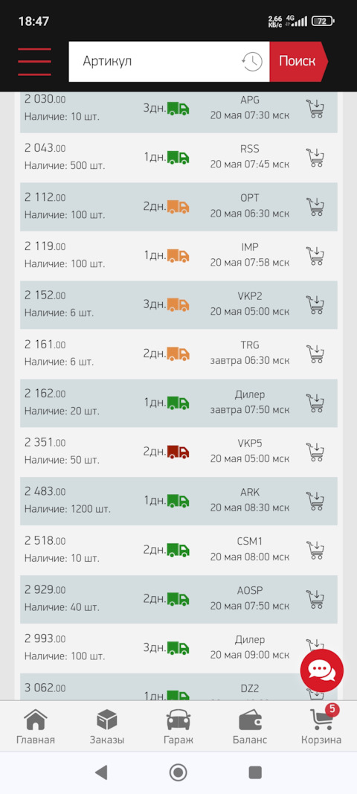Switch to Гараж tab

point(178,726)
